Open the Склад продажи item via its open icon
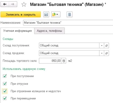Screen dimensions: 113x103 click(x=106, y=53)
